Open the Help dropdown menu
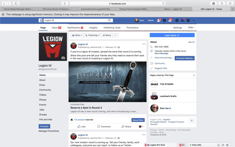 pos(191,28)
